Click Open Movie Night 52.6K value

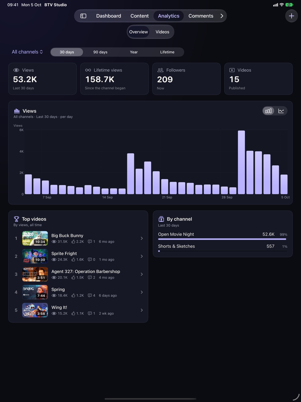pyautogui.click(x=268, y=234)
